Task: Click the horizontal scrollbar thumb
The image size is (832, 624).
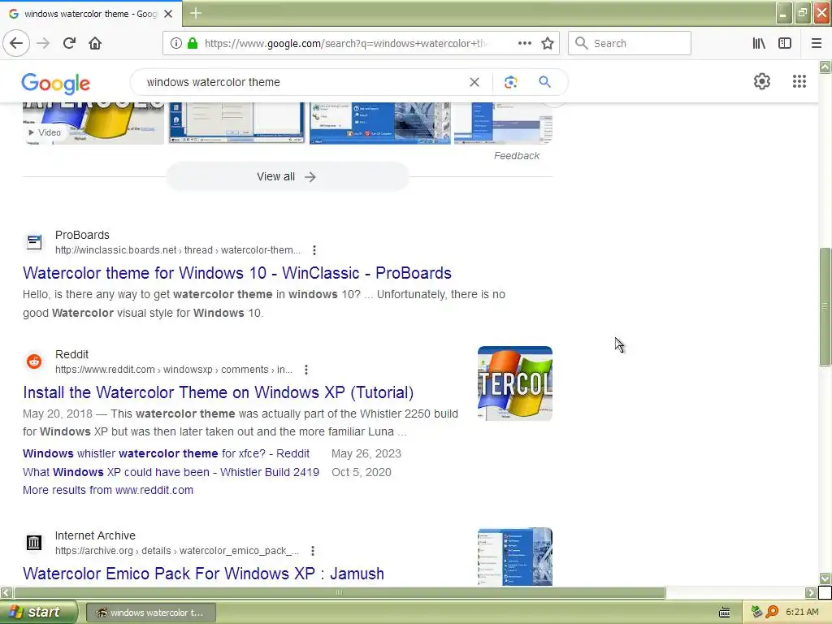Action: tap(340, 592)
